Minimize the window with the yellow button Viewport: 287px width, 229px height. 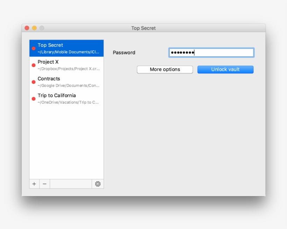point(34,28)
